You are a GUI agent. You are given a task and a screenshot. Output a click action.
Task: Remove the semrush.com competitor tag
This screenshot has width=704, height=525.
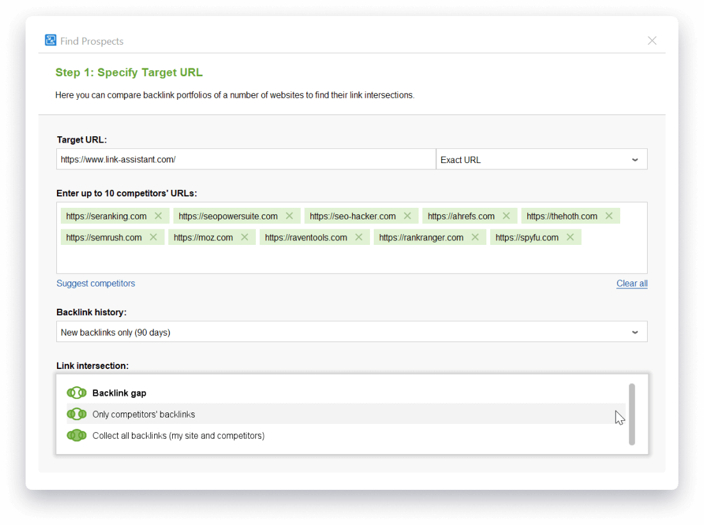click(x=154, y=237)
